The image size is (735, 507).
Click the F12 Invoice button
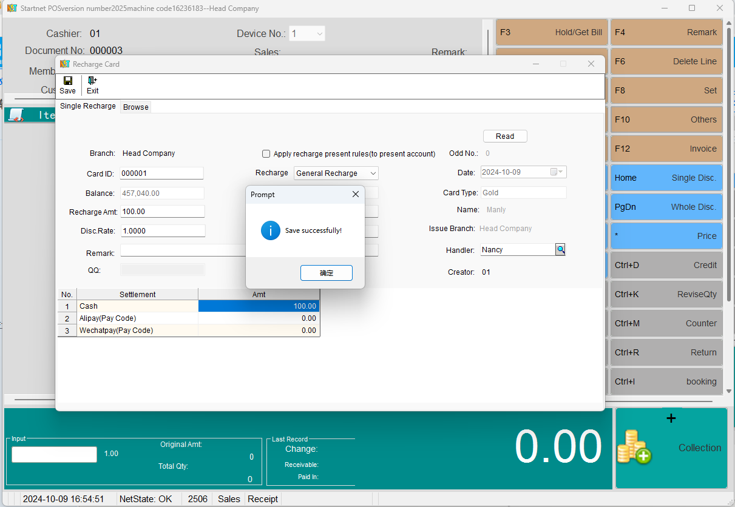[666, 149]
